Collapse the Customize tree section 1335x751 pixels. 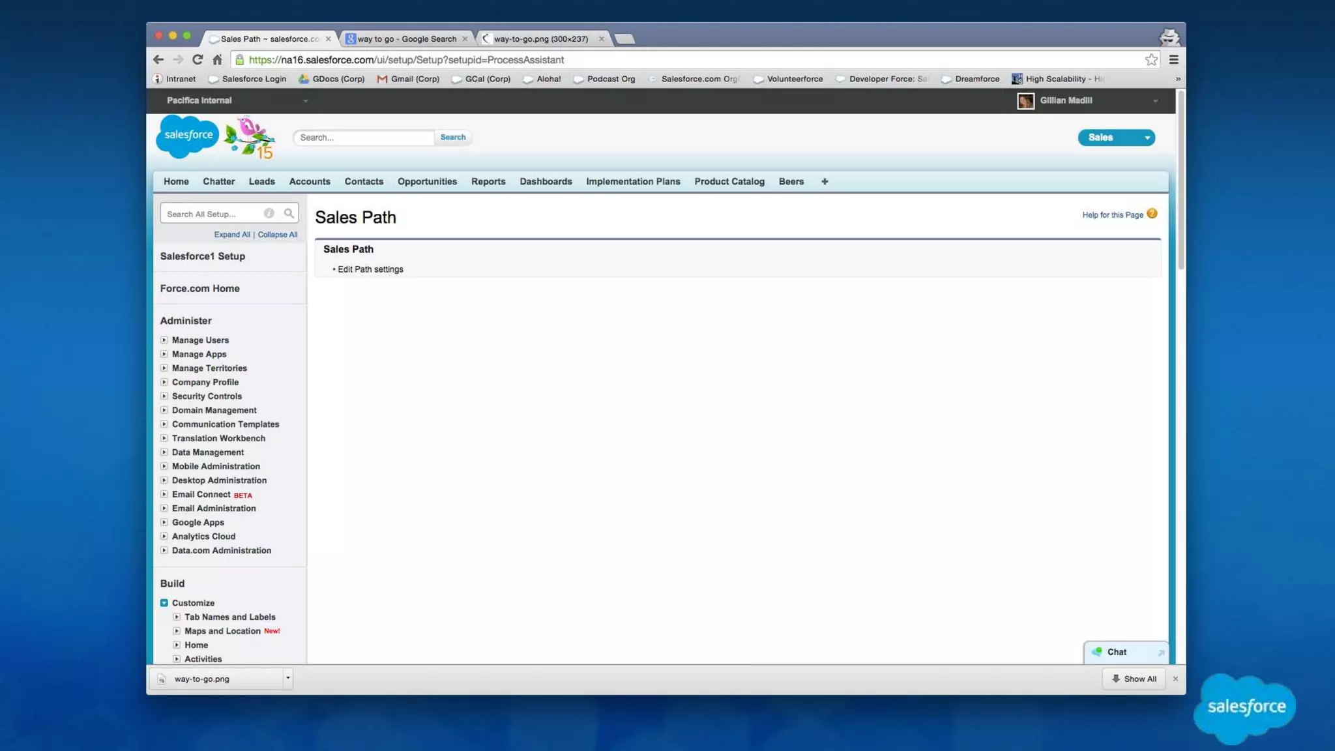164,603
